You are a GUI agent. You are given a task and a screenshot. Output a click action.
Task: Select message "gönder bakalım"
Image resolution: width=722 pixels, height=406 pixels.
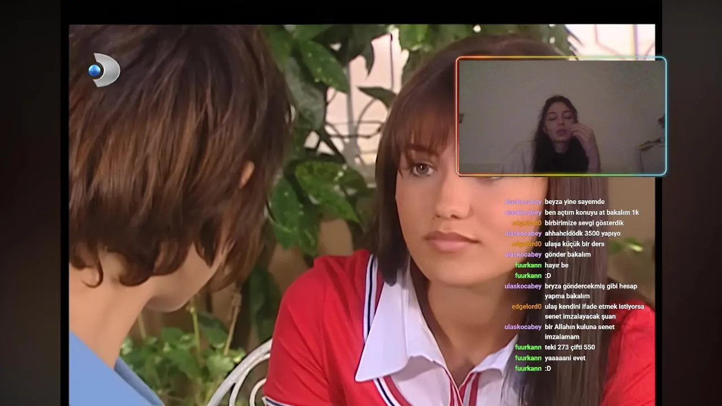coord(567,254)
